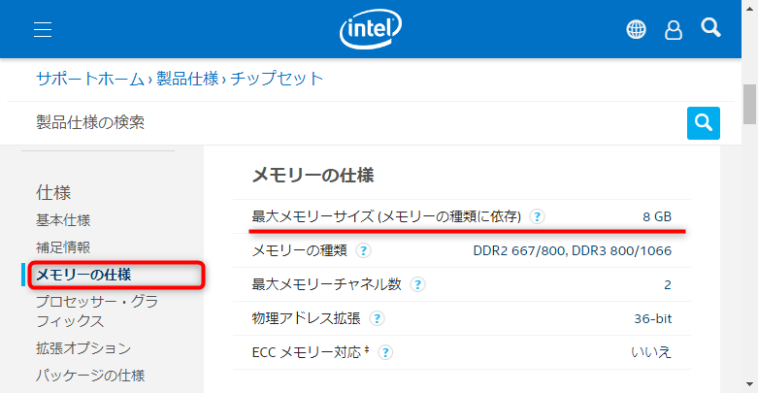758x393 pixels.
Task: Open the header search magnifier
Action: 710,27
